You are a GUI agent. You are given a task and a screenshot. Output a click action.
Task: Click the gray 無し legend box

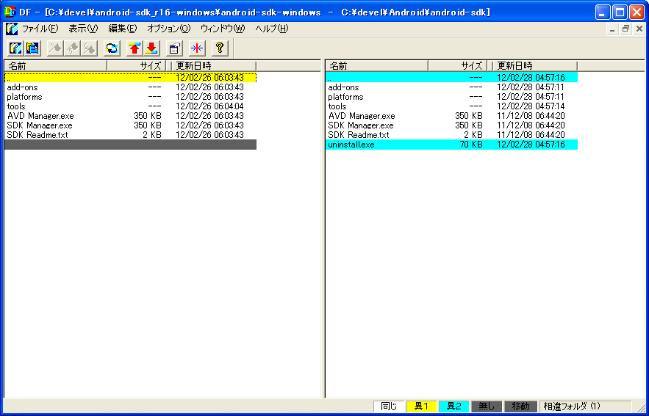pos(487,406)
